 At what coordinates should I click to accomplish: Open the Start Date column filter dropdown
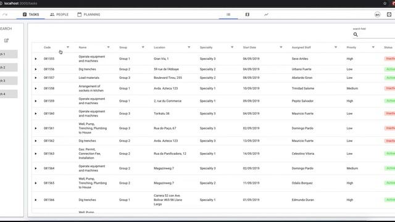(x=281, y=47)
